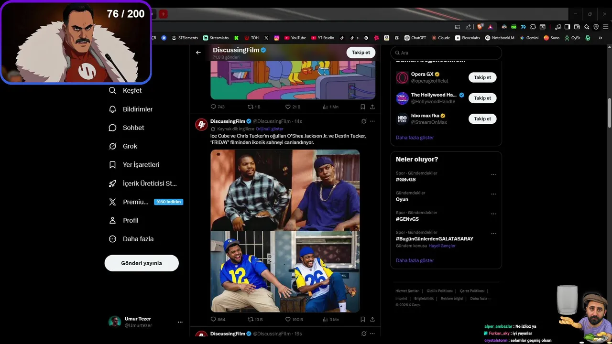
Task: Open the DiscussingFilm avatar on the 14s tweet
Action: (201, 125)
